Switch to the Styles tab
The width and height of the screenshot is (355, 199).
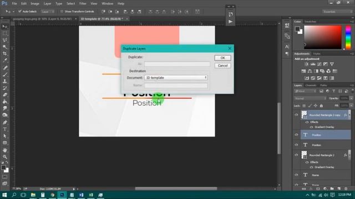(317, 54)
